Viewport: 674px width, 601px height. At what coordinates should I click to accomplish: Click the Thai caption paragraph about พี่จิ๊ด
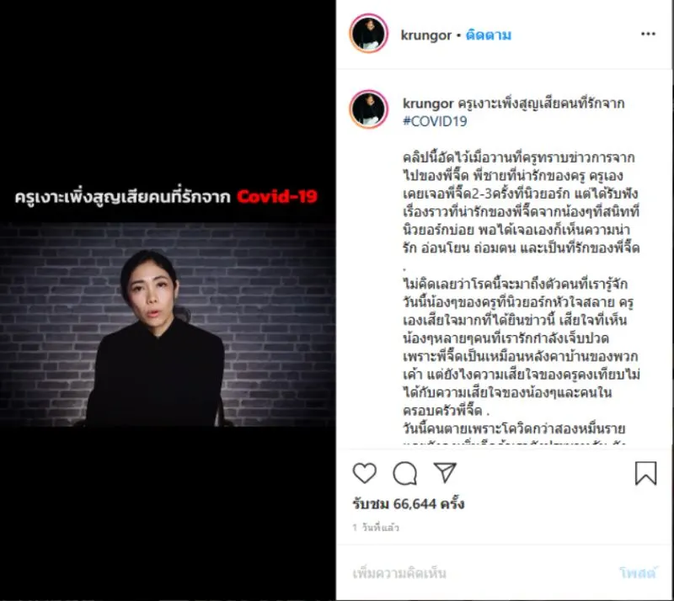coord(521,203)
